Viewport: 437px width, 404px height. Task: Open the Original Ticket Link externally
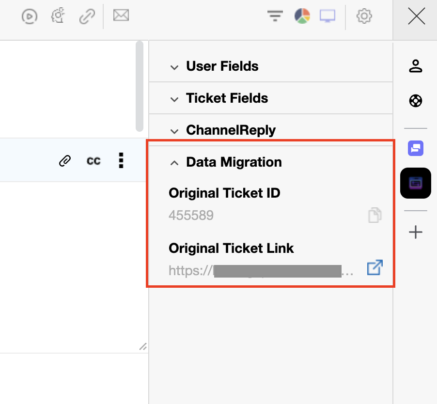tap(375, 268)
